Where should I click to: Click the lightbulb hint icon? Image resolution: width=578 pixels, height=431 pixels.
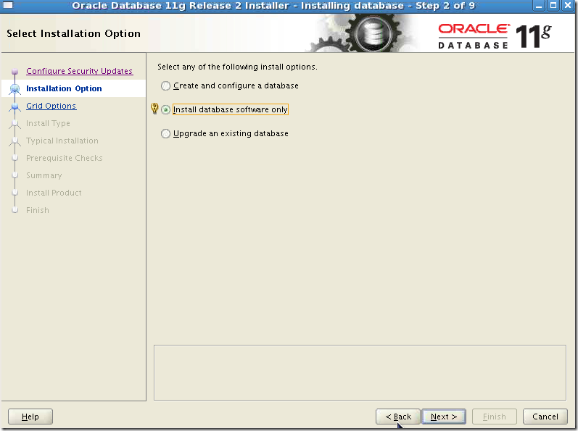(154, 109)
